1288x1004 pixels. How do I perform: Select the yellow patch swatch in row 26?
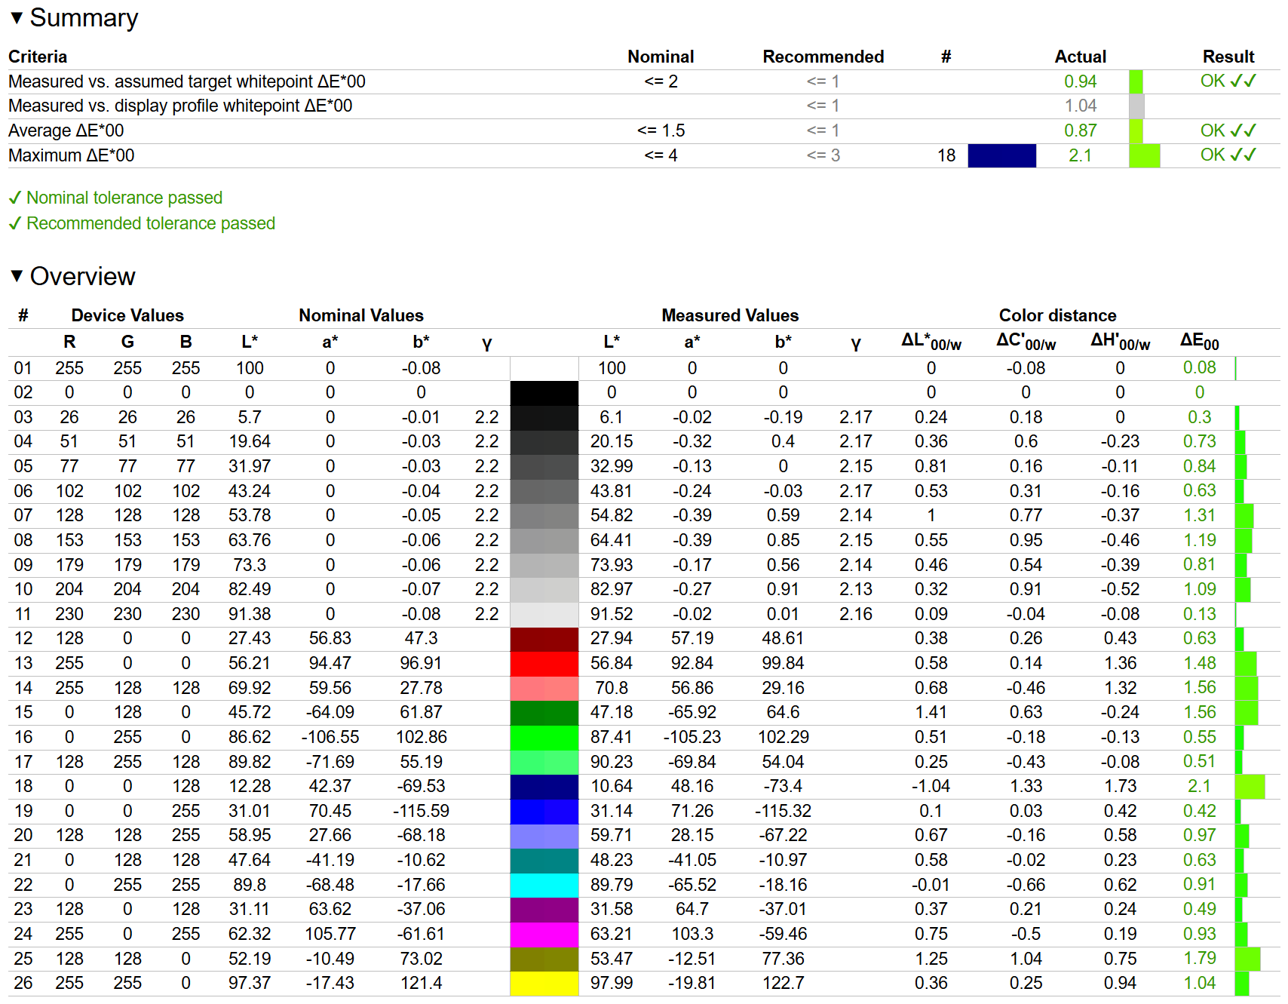(544, 984)
